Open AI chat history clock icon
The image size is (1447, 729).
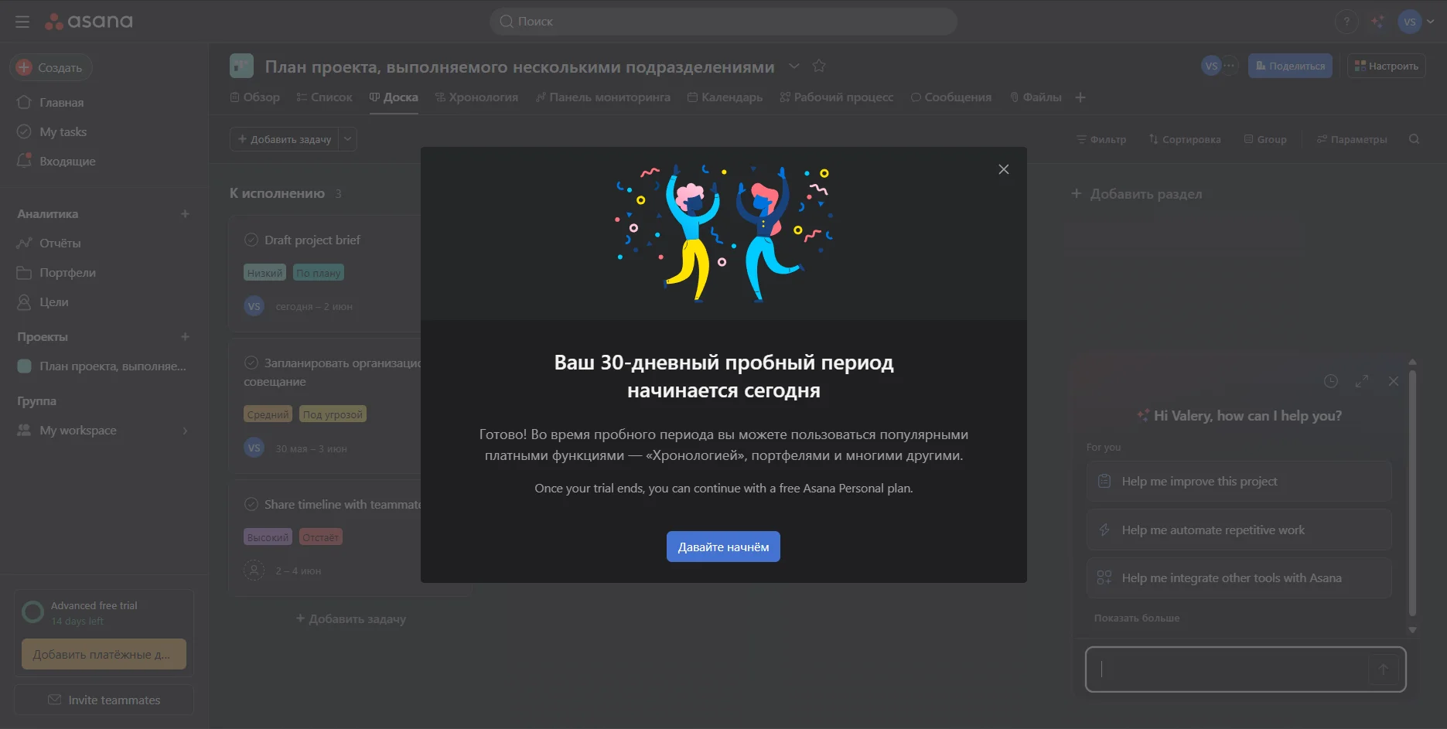1331,381
